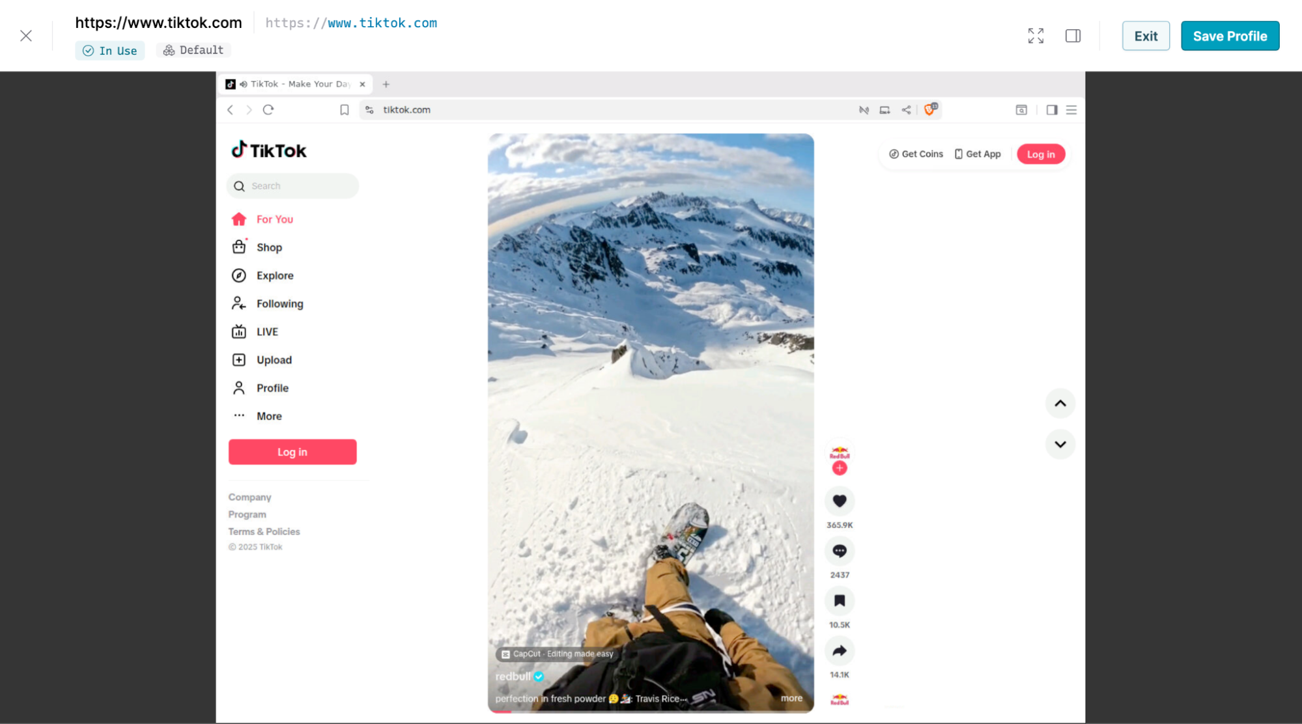Screen dimensions: 1302x724
Task: Expand the caption with the more link
Action: click(791, 698)
